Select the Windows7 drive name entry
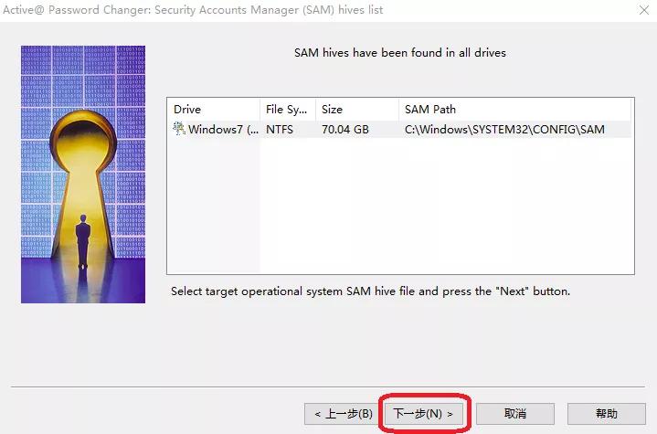 click(x=218, y=130)
